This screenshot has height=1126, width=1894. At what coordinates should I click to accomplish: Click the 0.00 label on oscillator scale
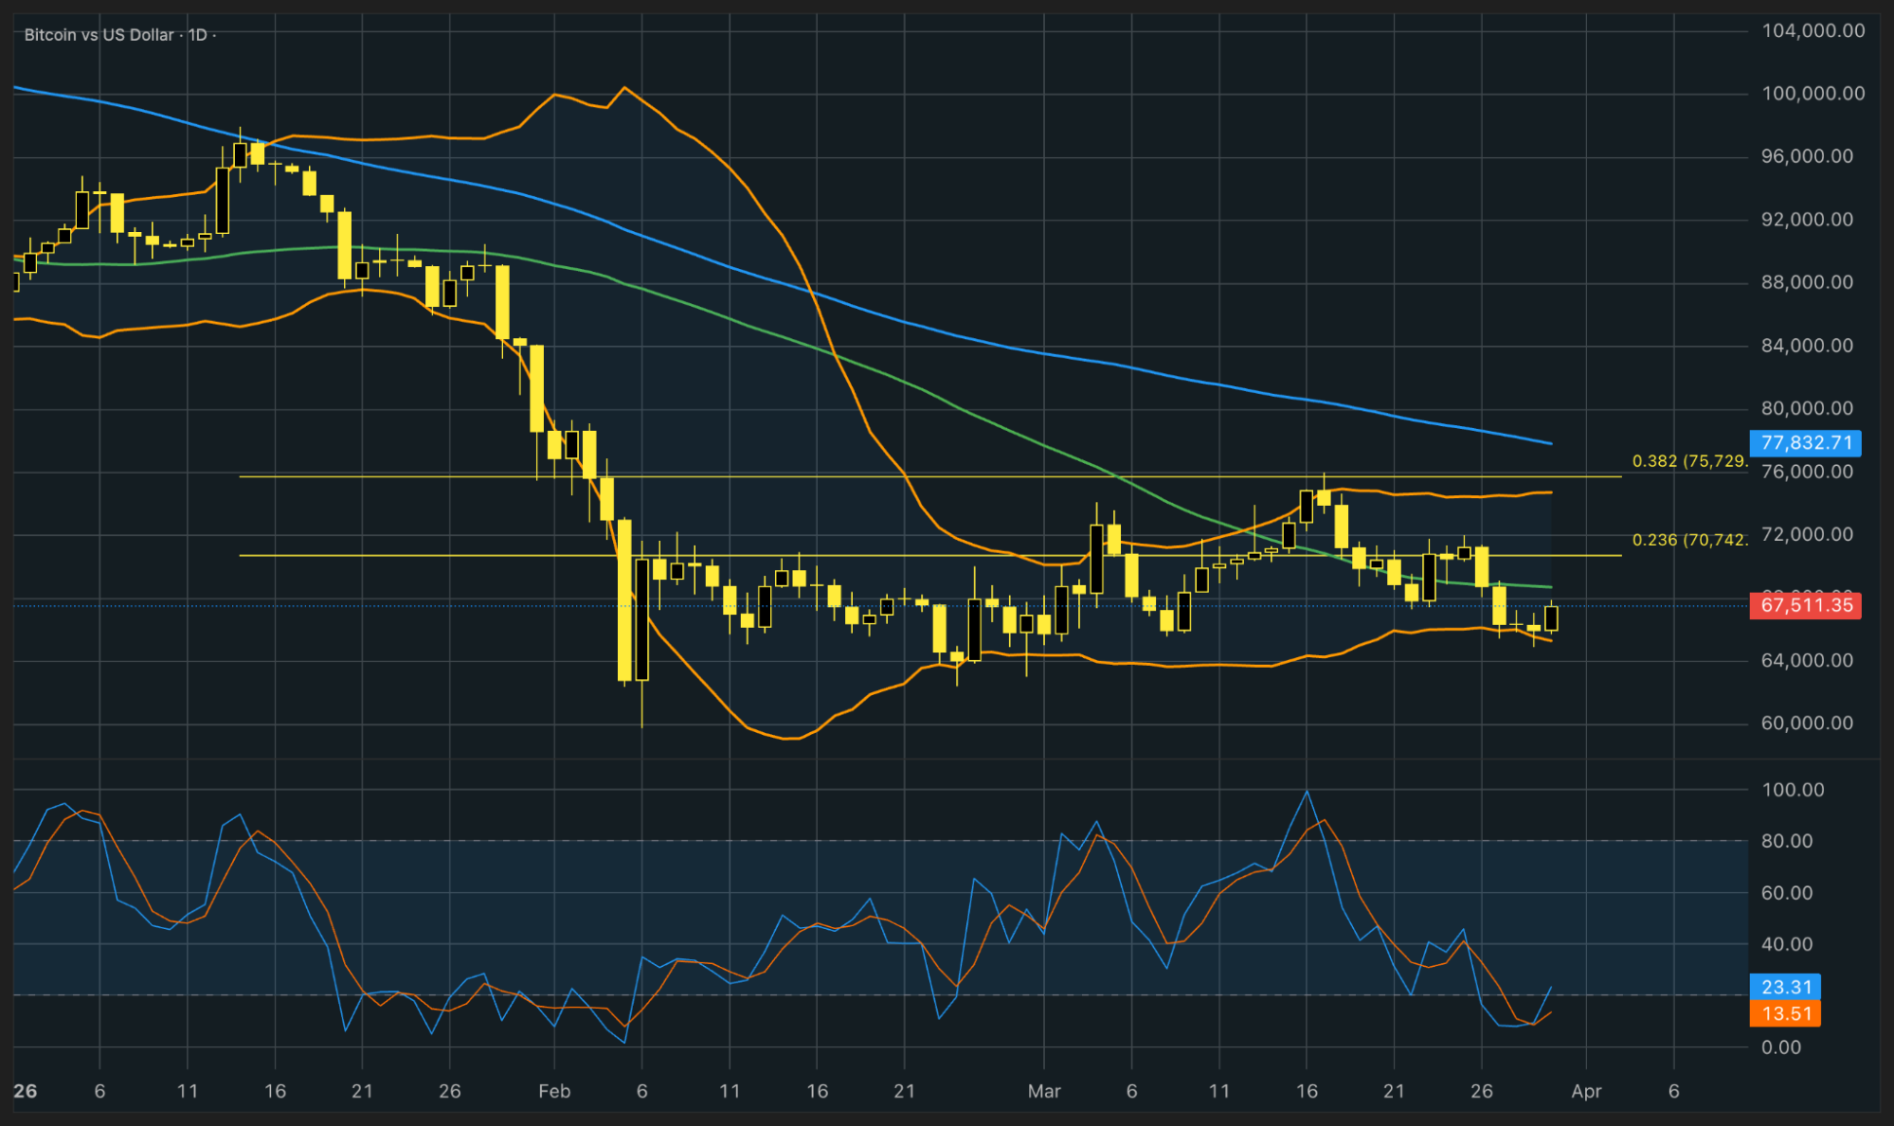[1781, 1046]
